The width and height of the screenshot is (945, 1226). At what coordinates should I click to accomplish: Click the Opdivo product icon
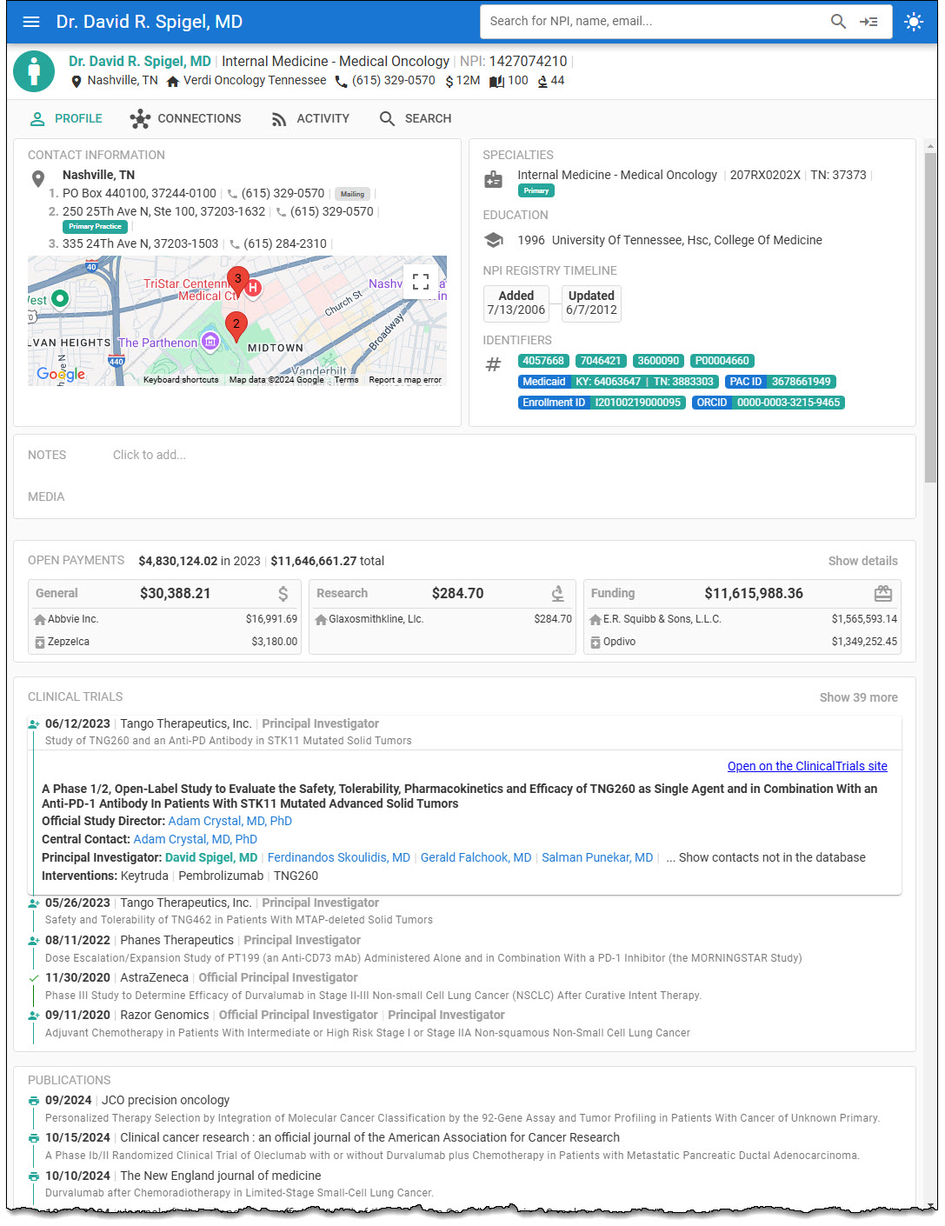click(596, 643)
